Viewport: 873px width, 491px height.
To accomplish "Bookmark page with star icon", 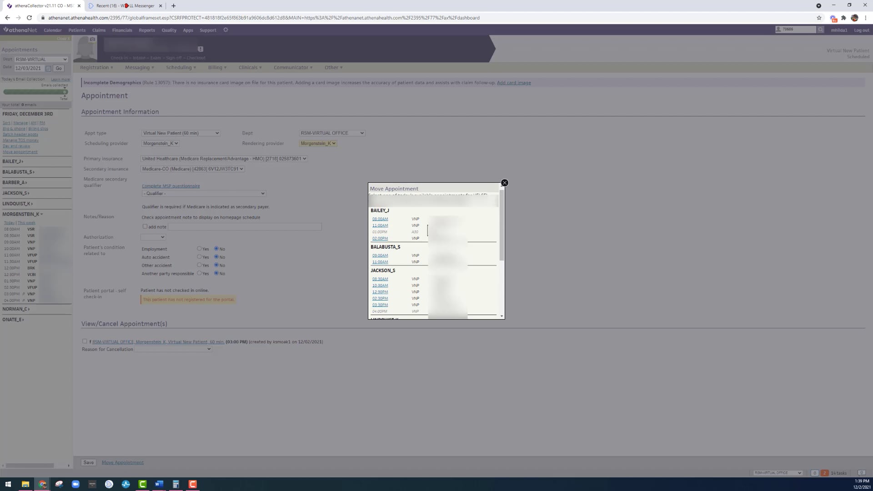I will point(819,18).
